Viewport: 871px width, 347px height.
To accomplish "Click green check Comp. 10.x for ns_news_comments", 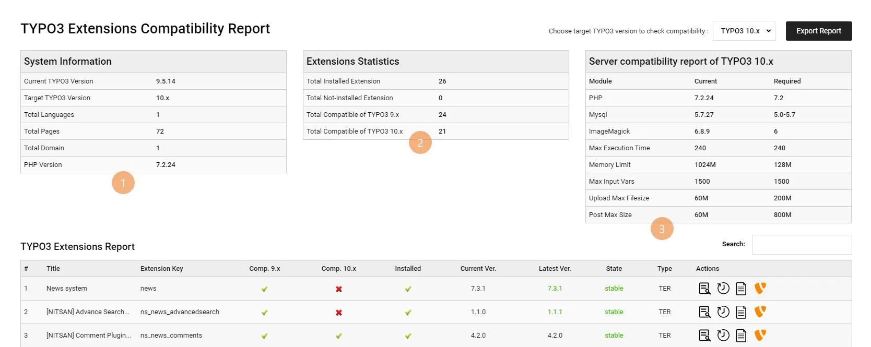I will 339,336.
